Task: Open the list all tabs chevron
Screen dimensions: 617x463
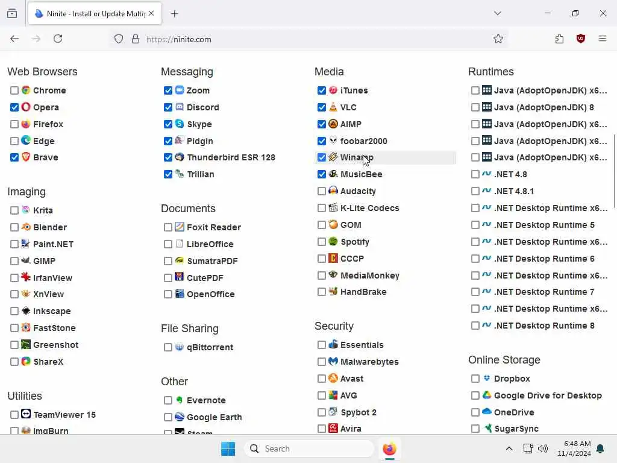Action: click(x=498, y=13)
